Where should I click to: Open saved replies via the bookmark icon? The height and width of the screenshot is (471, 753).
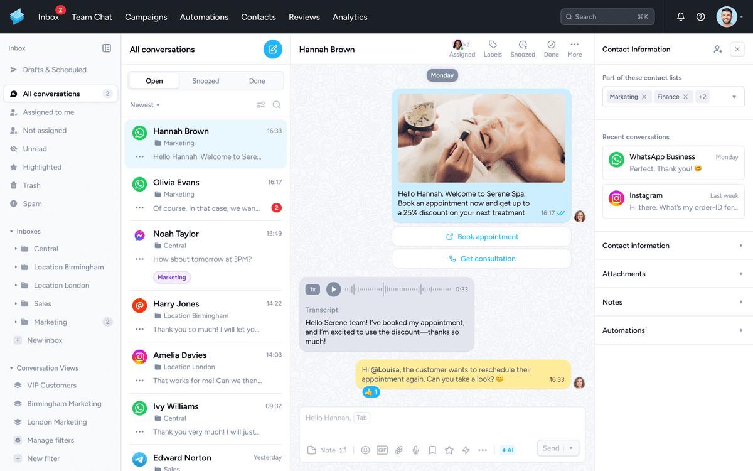pos(432,450)
